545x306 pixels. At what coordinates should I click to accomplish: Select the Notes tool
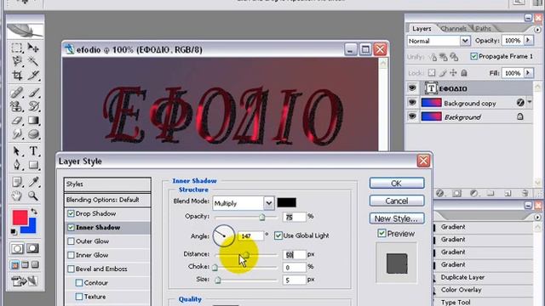coord(17,182)
